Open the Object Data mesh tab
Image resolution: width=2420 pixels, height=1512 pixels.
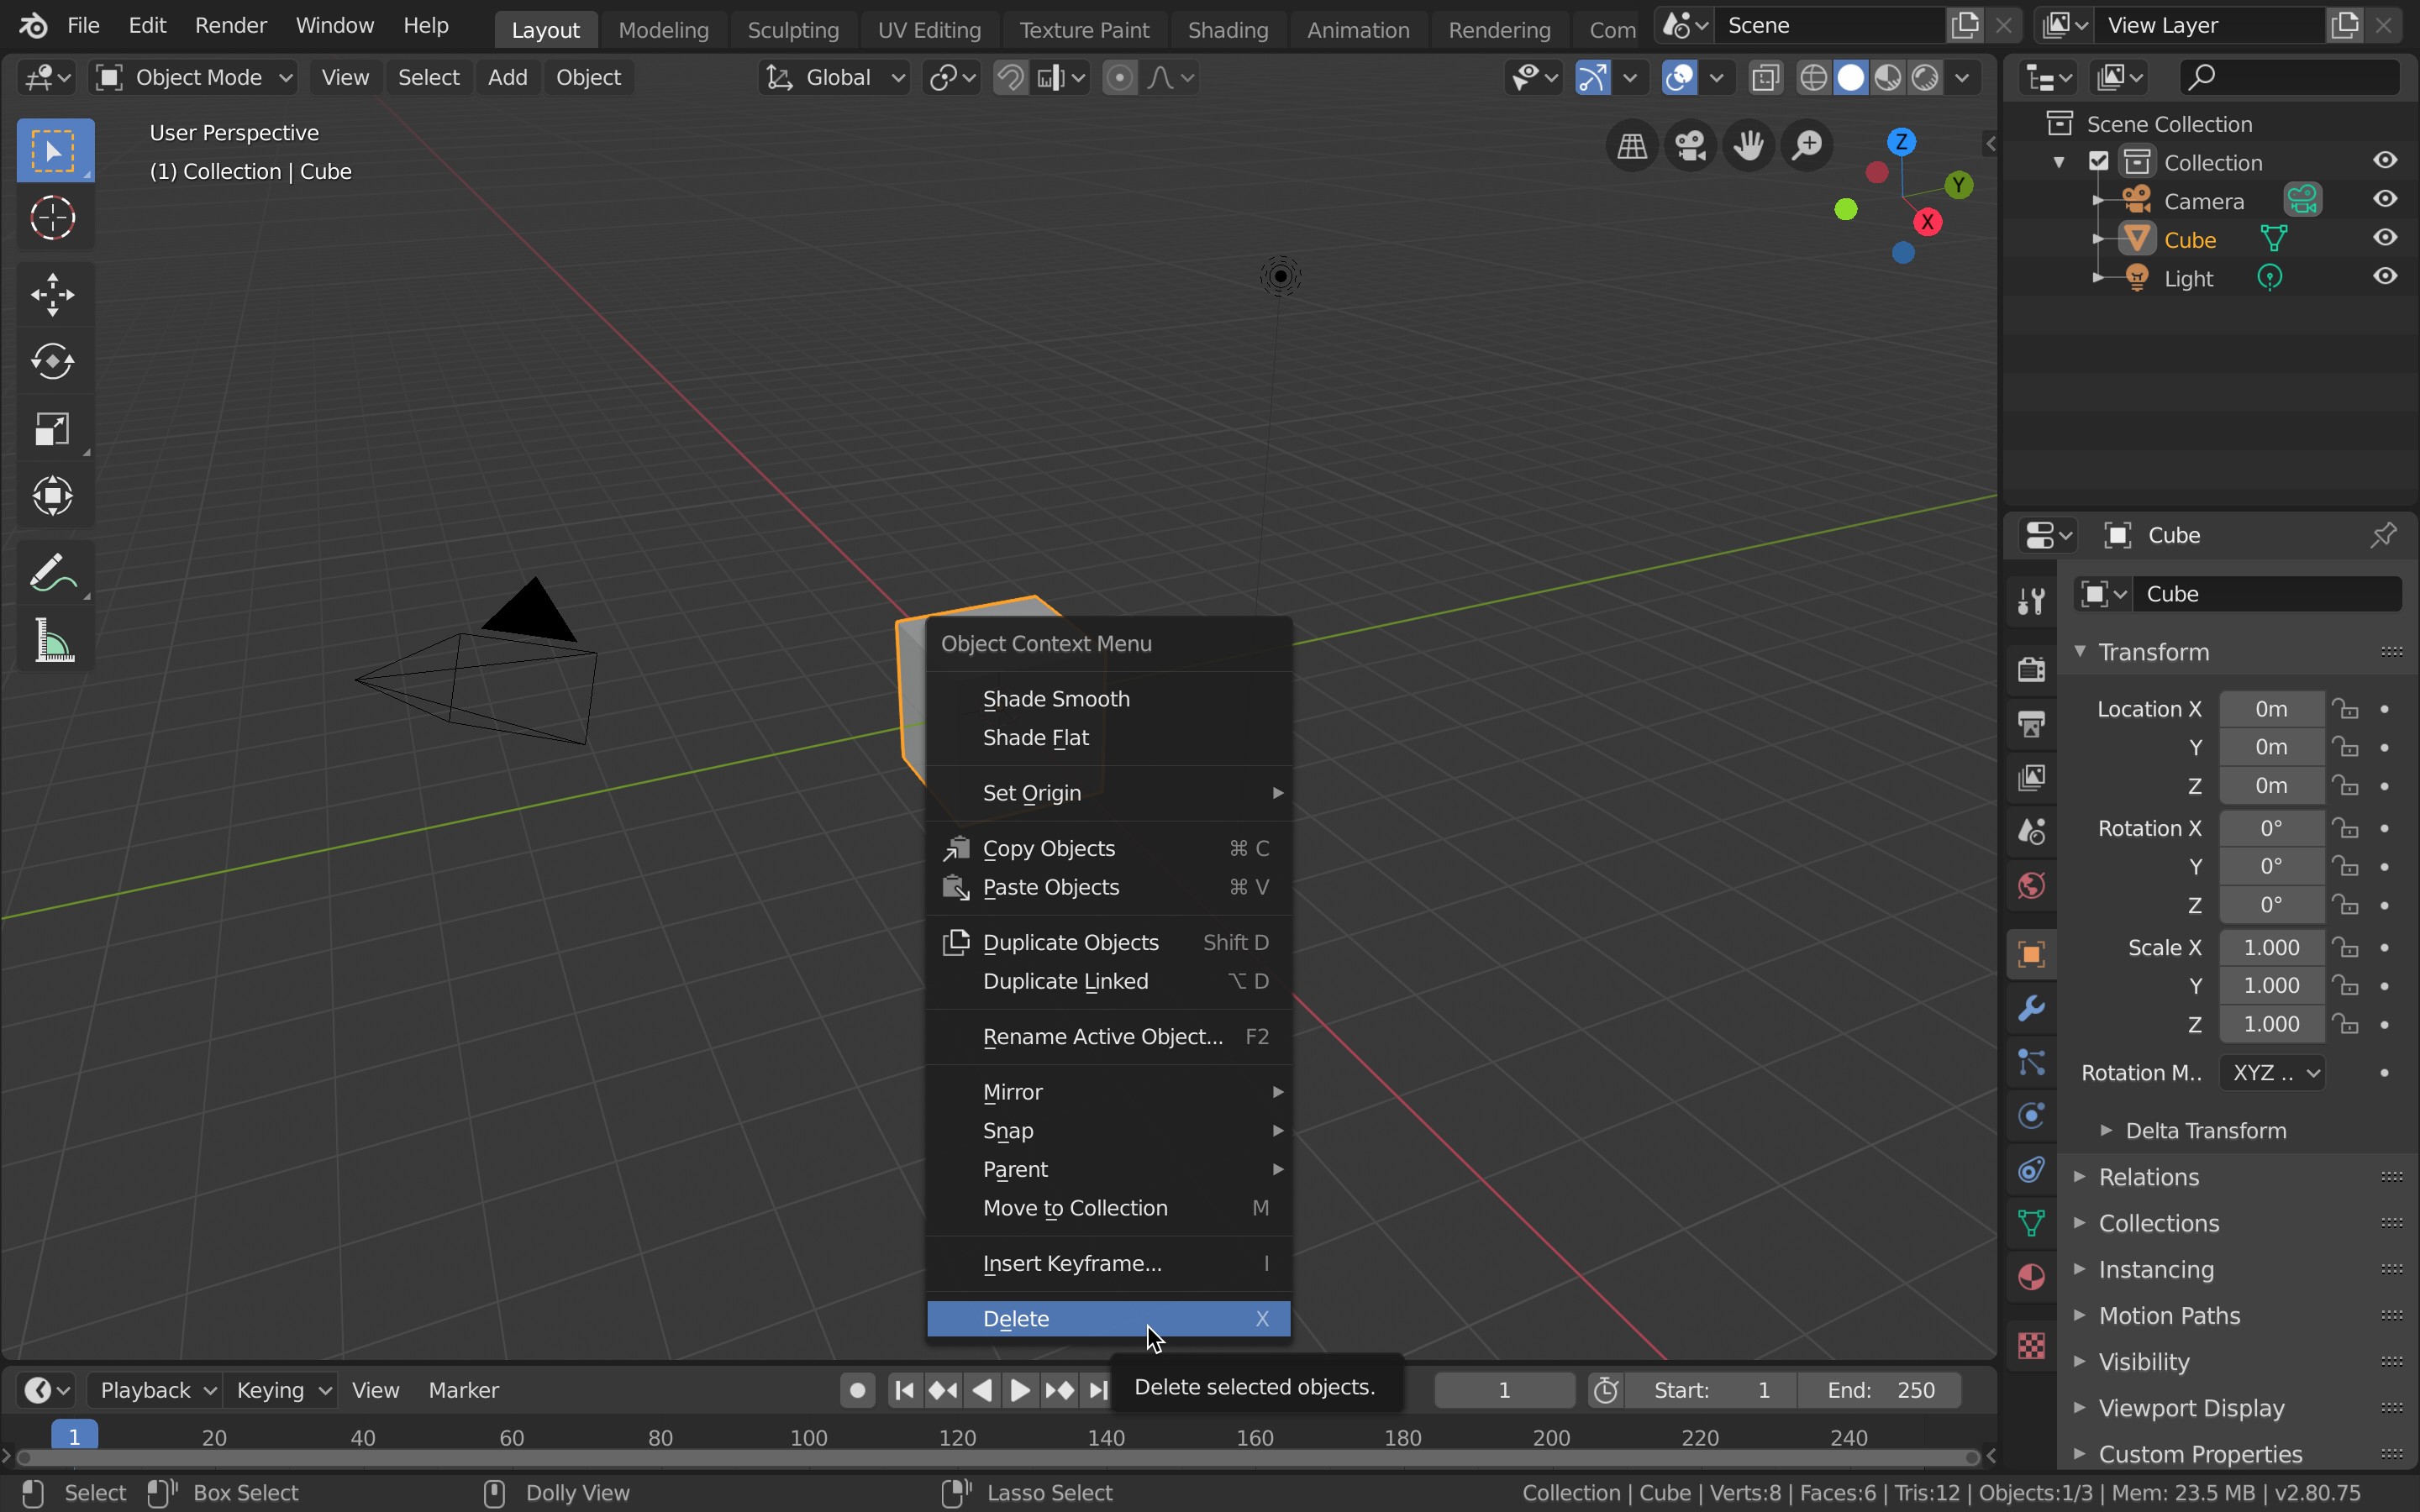2031,1223
